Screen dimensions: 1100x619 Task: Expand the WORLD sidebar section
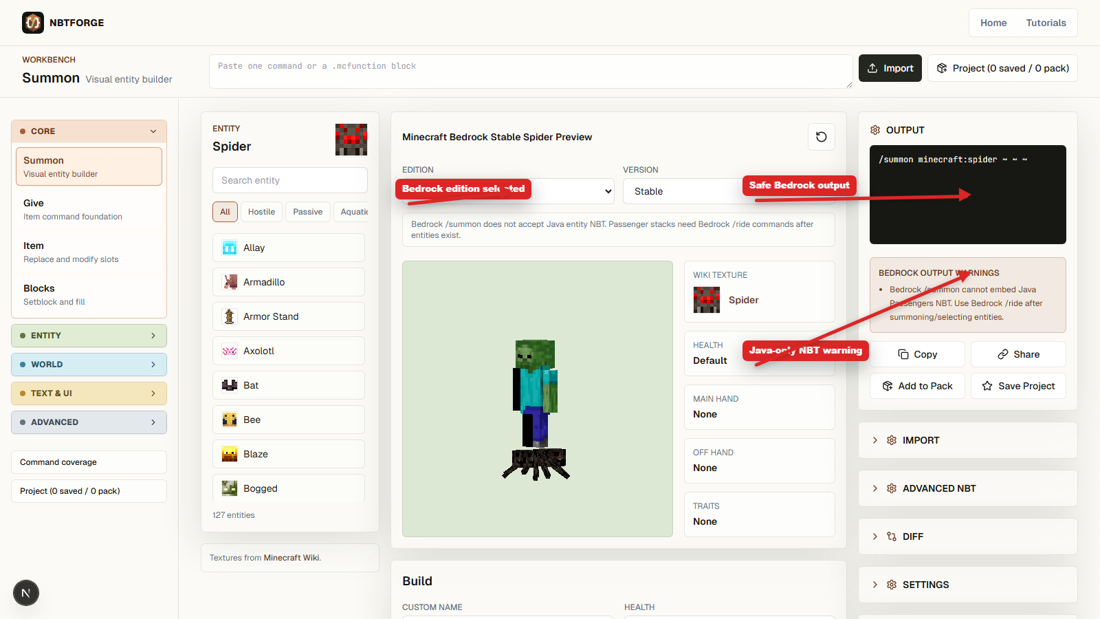point(89,365)
